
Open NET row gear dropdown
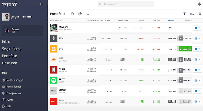click(x=197, y=59)
